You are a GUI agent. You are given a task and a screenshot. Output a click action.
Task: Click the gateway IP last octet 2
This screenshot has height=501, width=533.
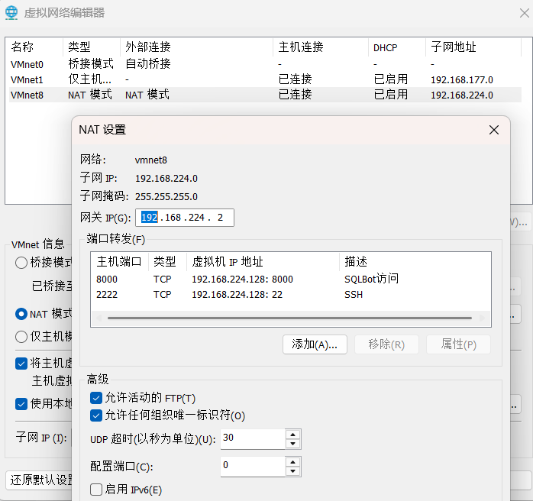(x=220, y=217)
